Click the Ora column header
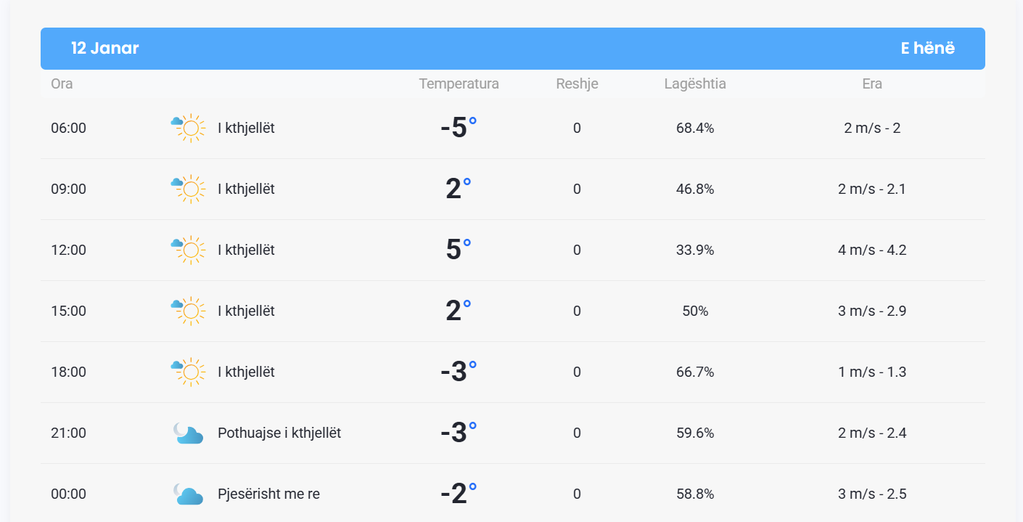Screen dimensions: 1023x522 coord(62,83)
